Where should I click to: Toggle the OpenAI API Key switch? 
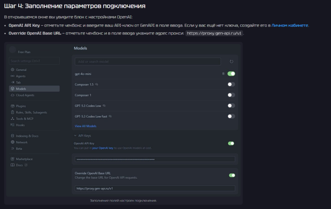pyautogui.click(x=231, y=143)
